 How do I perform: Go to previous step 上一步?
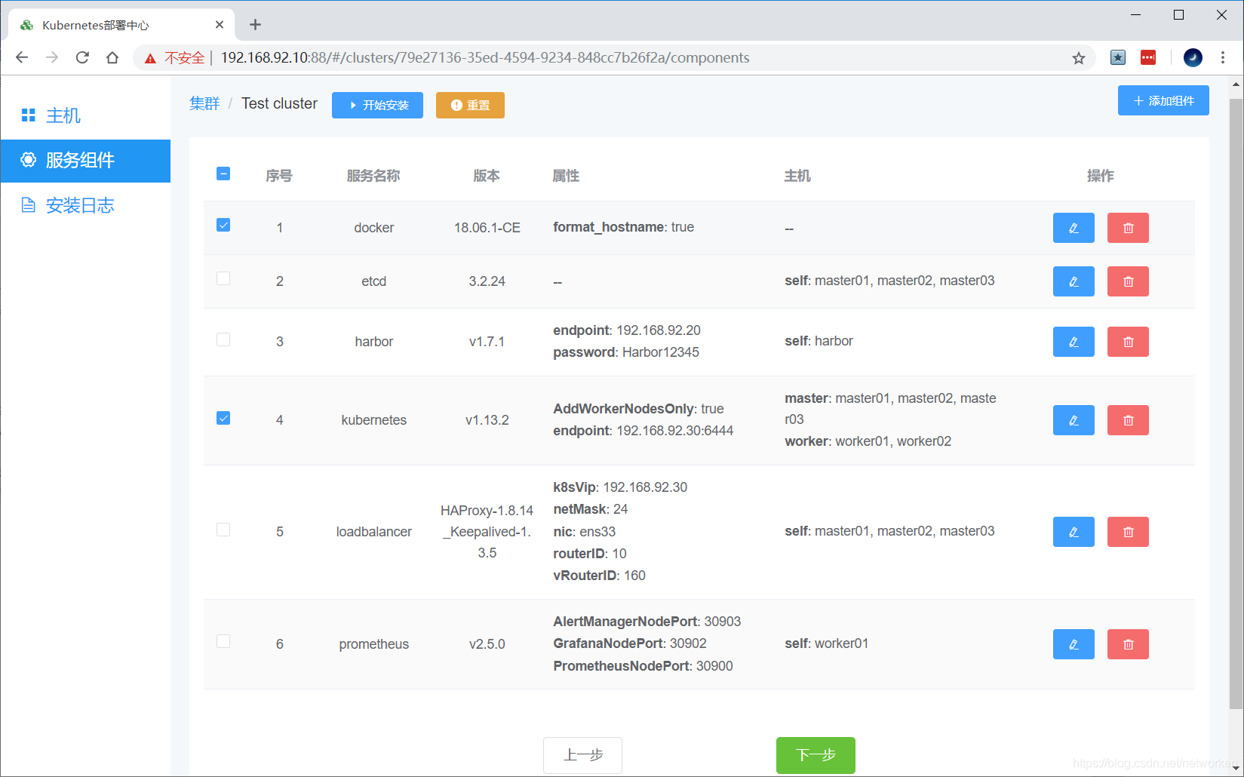[x=582, y=755]
